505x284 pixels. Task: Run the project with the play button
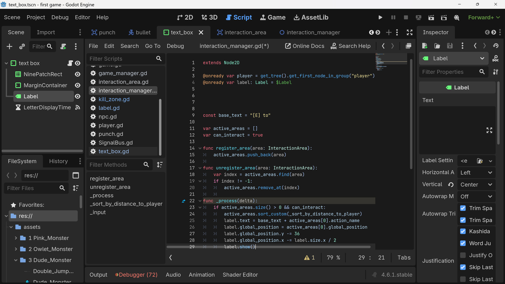point(380,17)
